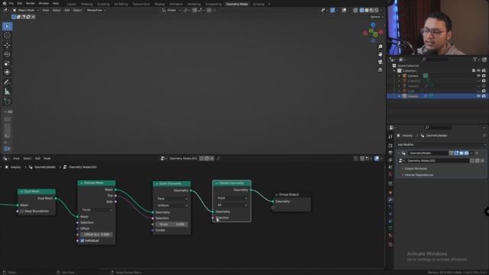Viewport: 489px width, 275px height.
Task: Select the Scale tool
Action: click(x=7, y=63)
